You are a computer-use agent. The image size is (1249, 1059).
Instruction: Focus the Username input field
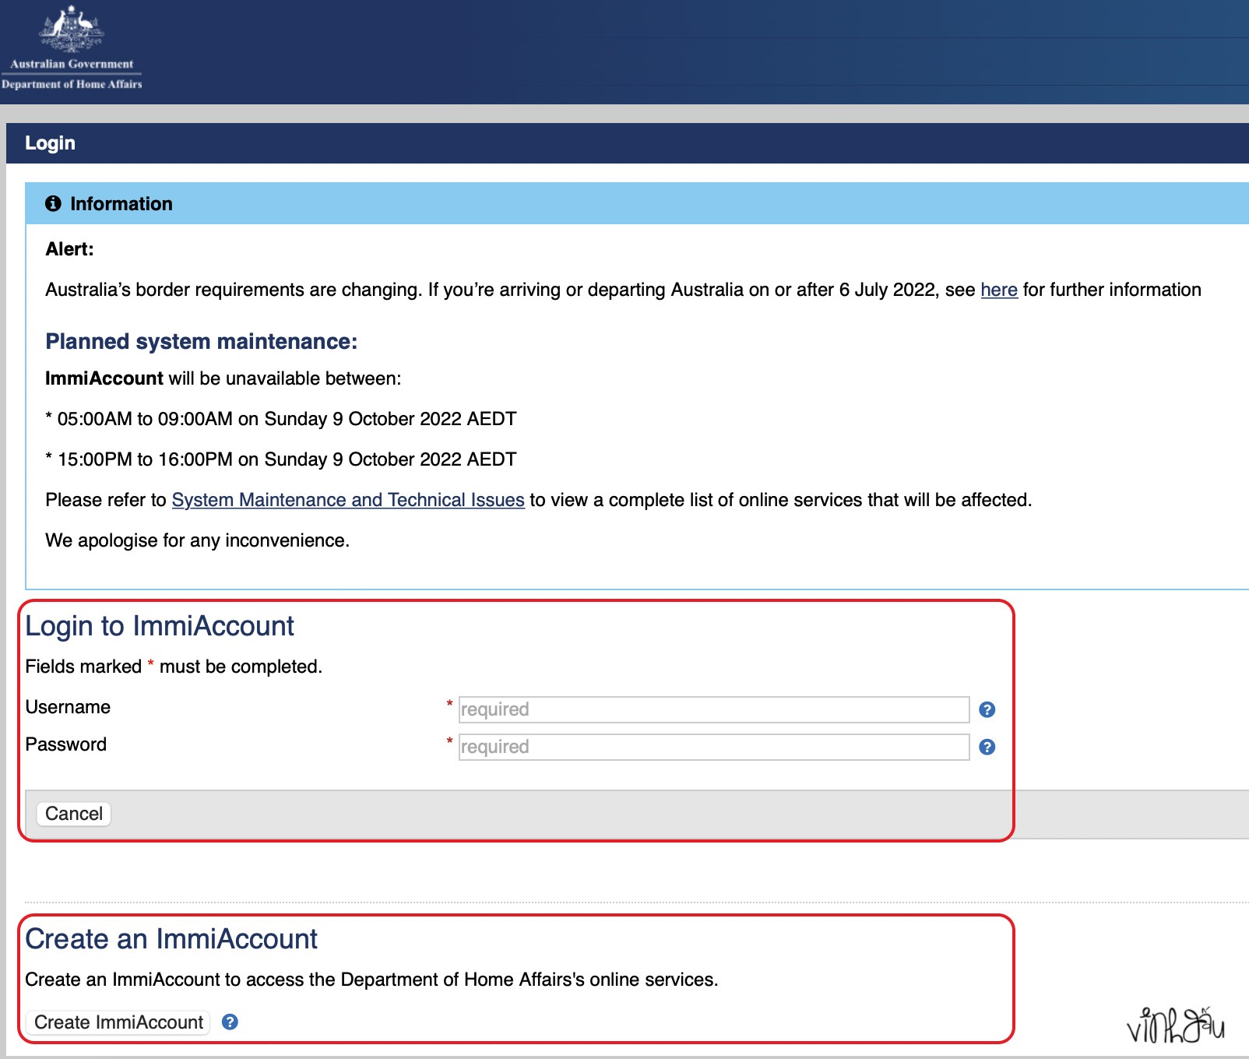click(714, 709)
